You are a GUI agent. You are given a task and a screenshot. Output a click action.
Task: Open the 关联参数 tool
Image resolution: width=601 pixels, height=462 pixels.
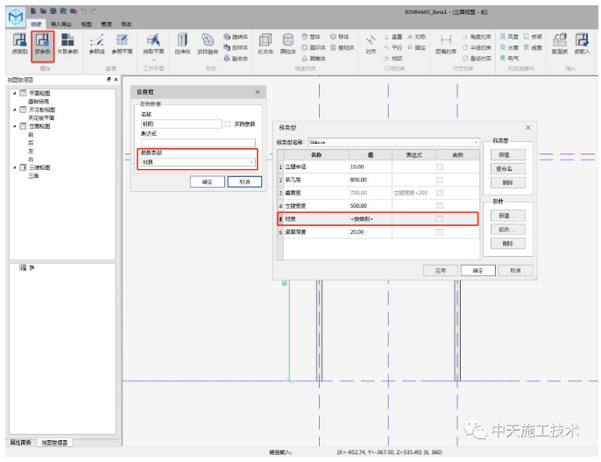tap(67, 43)
